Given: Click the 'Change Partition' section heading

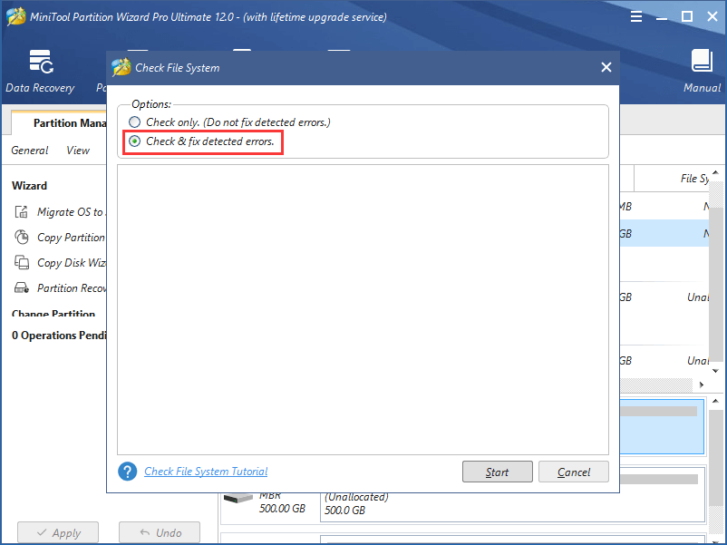Looking at the screenshot, I should tap(53, 314).
